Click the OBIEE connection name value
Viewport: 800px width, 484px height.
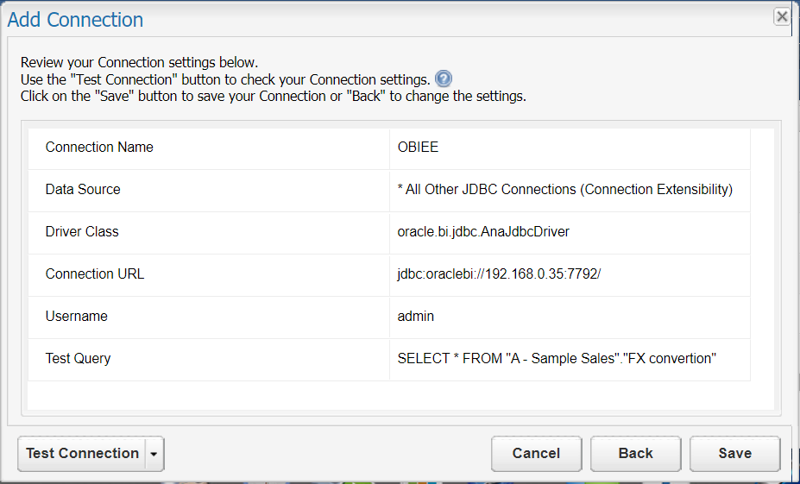coord(418,148)
